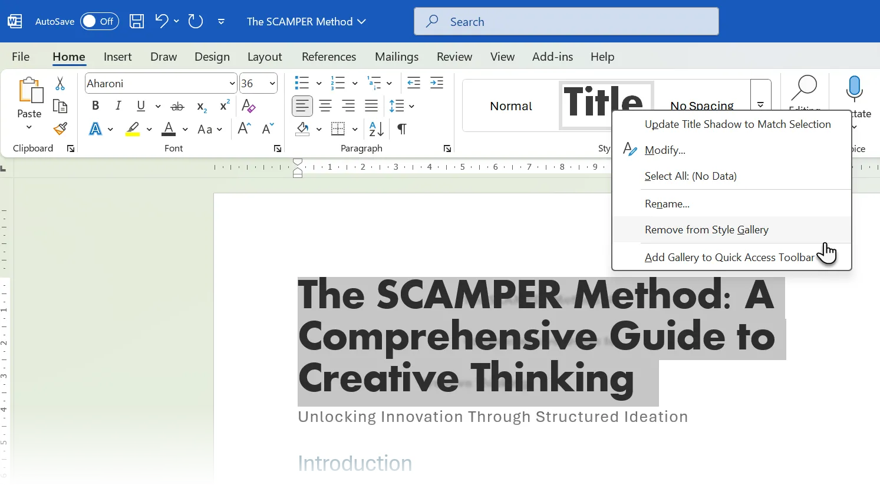The width and height of the screenshot is (880, 485).
Task: Click the Editing magnifier icon
Action: tap(804, 88)
